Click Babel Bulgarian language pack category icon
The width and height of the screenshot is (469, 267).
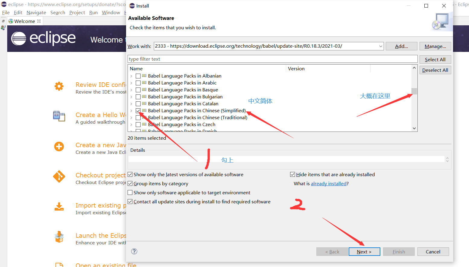[x=144, y=97]
